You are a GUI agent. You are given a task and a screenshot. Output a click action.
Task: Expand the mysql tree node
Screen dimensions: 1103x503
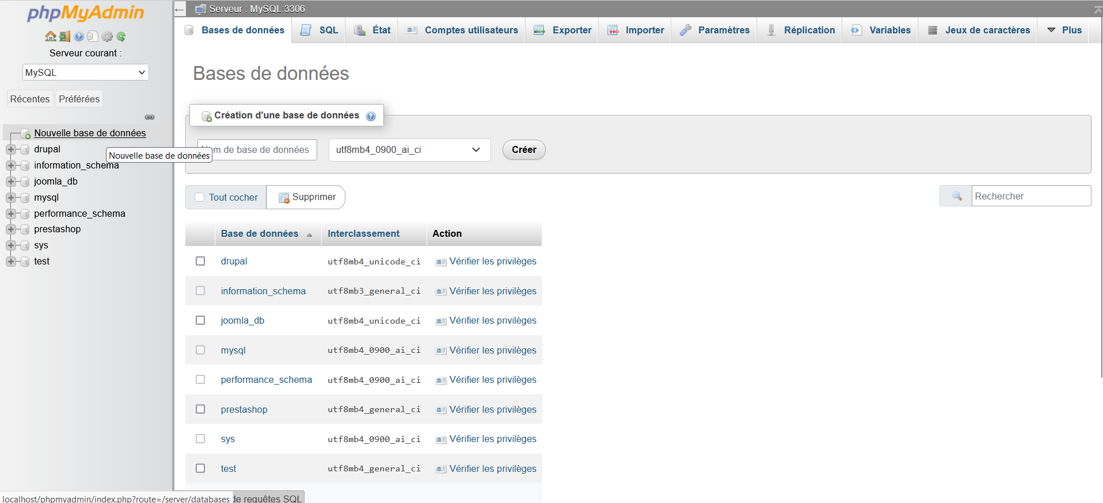(x=10, y=198)
